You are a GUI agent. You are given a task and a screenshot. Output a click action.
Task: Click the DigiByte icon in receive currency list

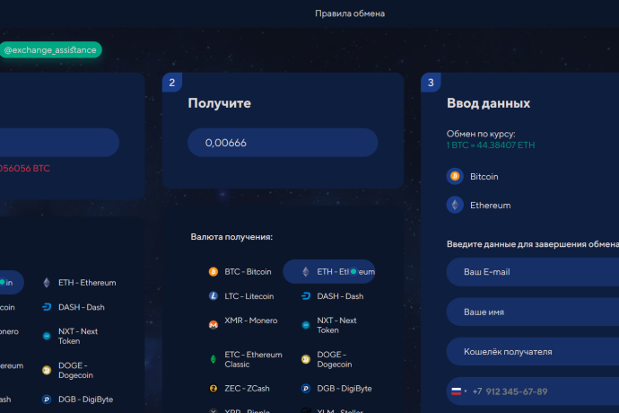[306, 389]
